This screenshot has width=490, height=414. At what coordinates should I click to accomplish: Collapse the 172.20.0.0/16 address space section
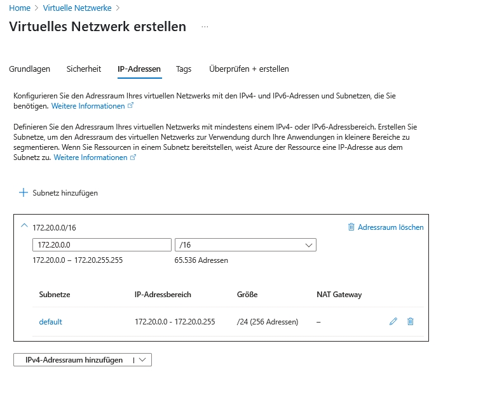click(x=24, y=226)
